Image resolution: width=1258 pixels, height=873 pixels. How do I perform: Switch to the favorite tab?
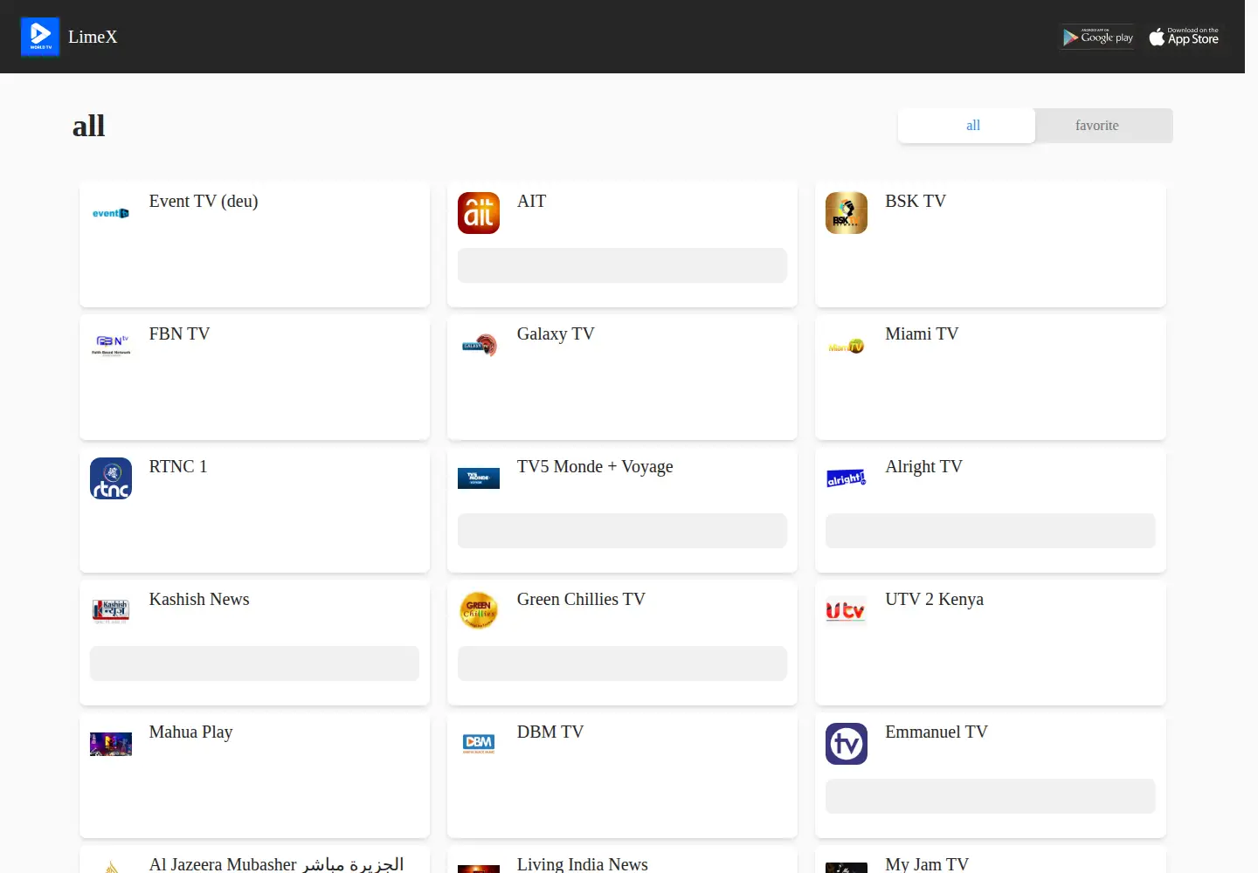point(1103,126)
